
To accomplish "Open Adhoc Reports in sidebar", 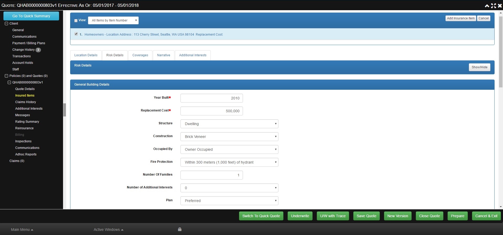I will [x=26, y=154].
